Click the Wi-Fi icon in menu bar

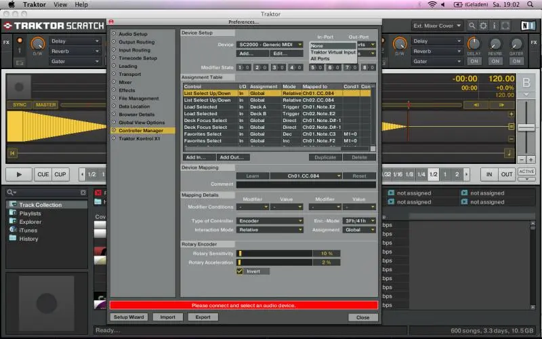tap(432, 5)
